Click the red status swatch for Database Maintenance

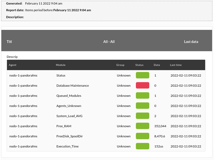coord(143,85)
